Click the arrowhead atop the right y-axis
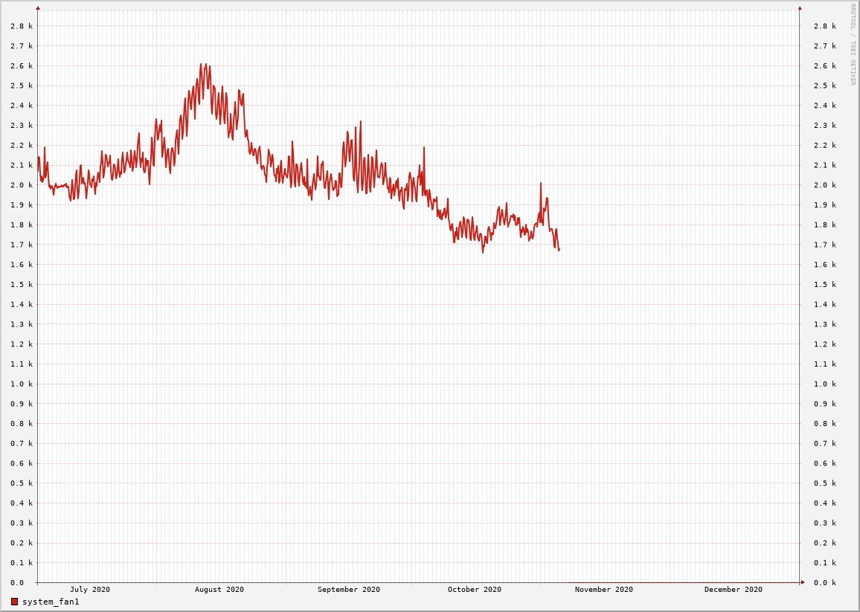Screen dimensions: 860x612 (800, 8)
